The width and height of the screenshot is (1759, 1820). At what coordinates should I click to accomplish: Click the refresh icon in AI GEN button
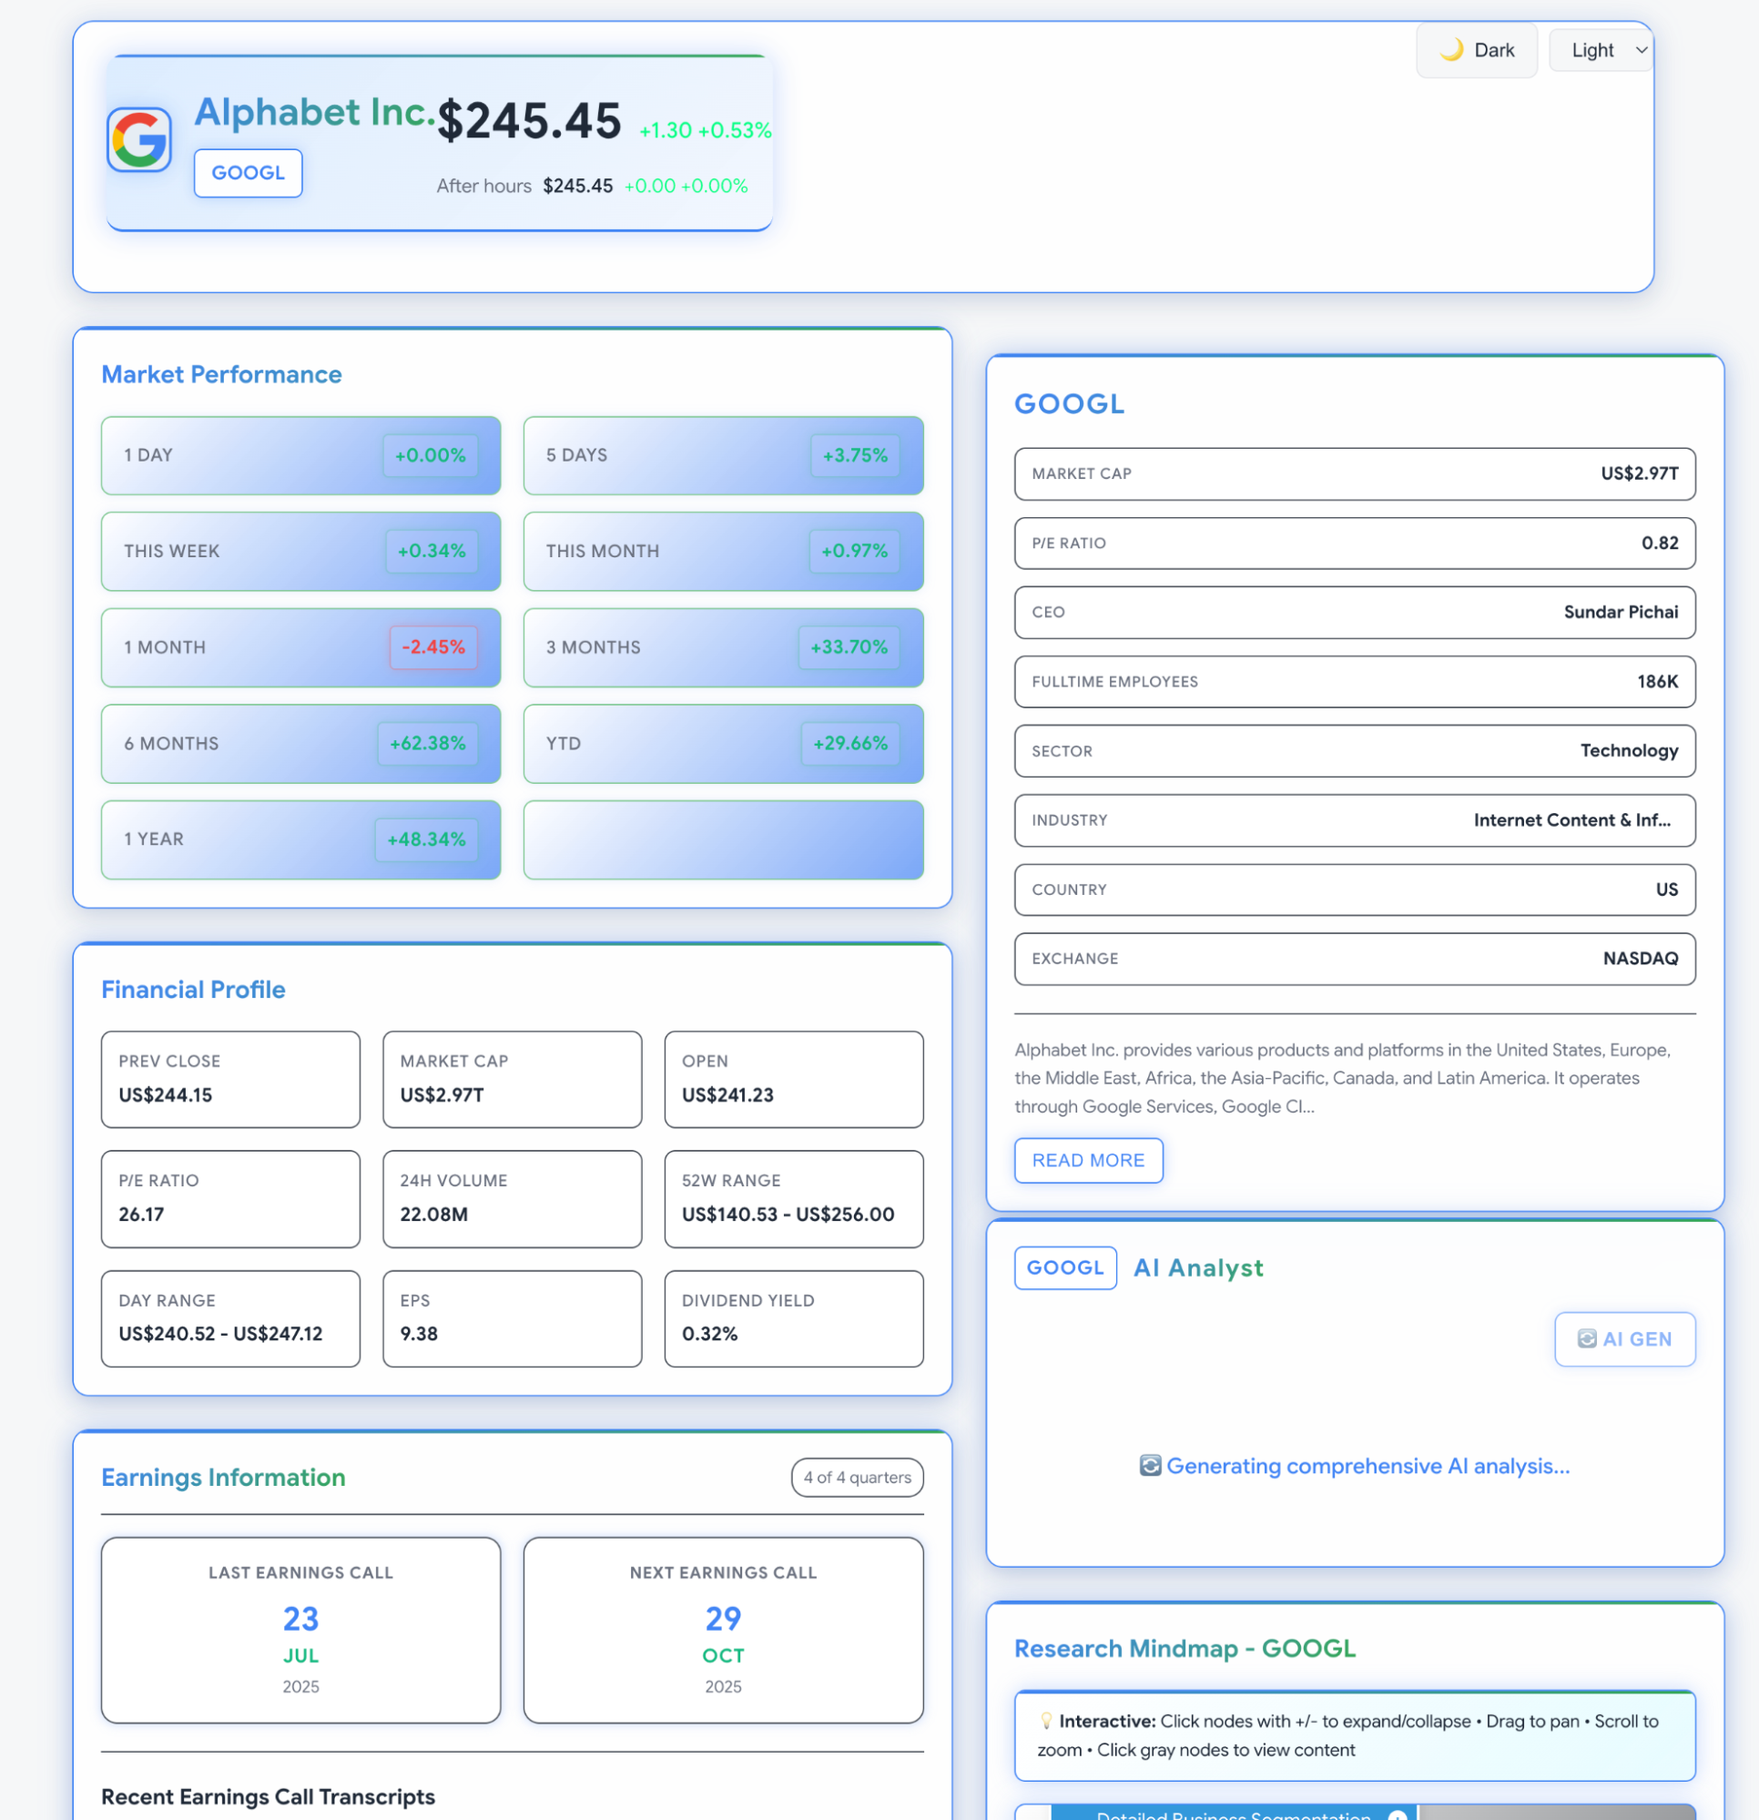(1586, 1338)
